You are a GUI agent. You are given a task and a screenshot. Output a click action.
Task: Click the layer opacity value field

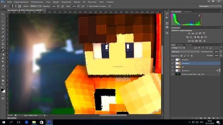pyautogui.click(x=217, y=52)
